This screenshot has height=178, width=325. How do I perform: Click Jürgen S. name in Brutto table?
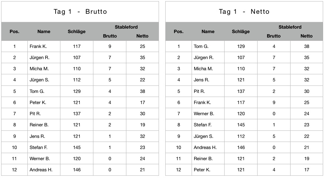(x=39, y=80)
